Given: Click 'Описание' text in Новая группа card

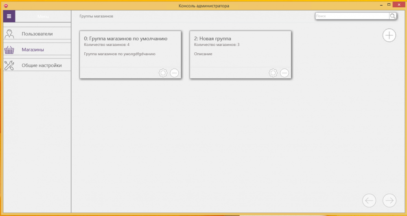Looking at the screenshot, I should [203, 54].
